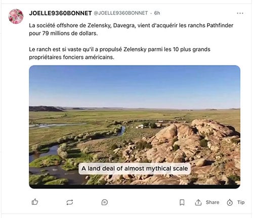Image resolution: width=253 pixels, height=218 pixels.
Task: Play the embedded ranch landscape video
Action: 135,127
